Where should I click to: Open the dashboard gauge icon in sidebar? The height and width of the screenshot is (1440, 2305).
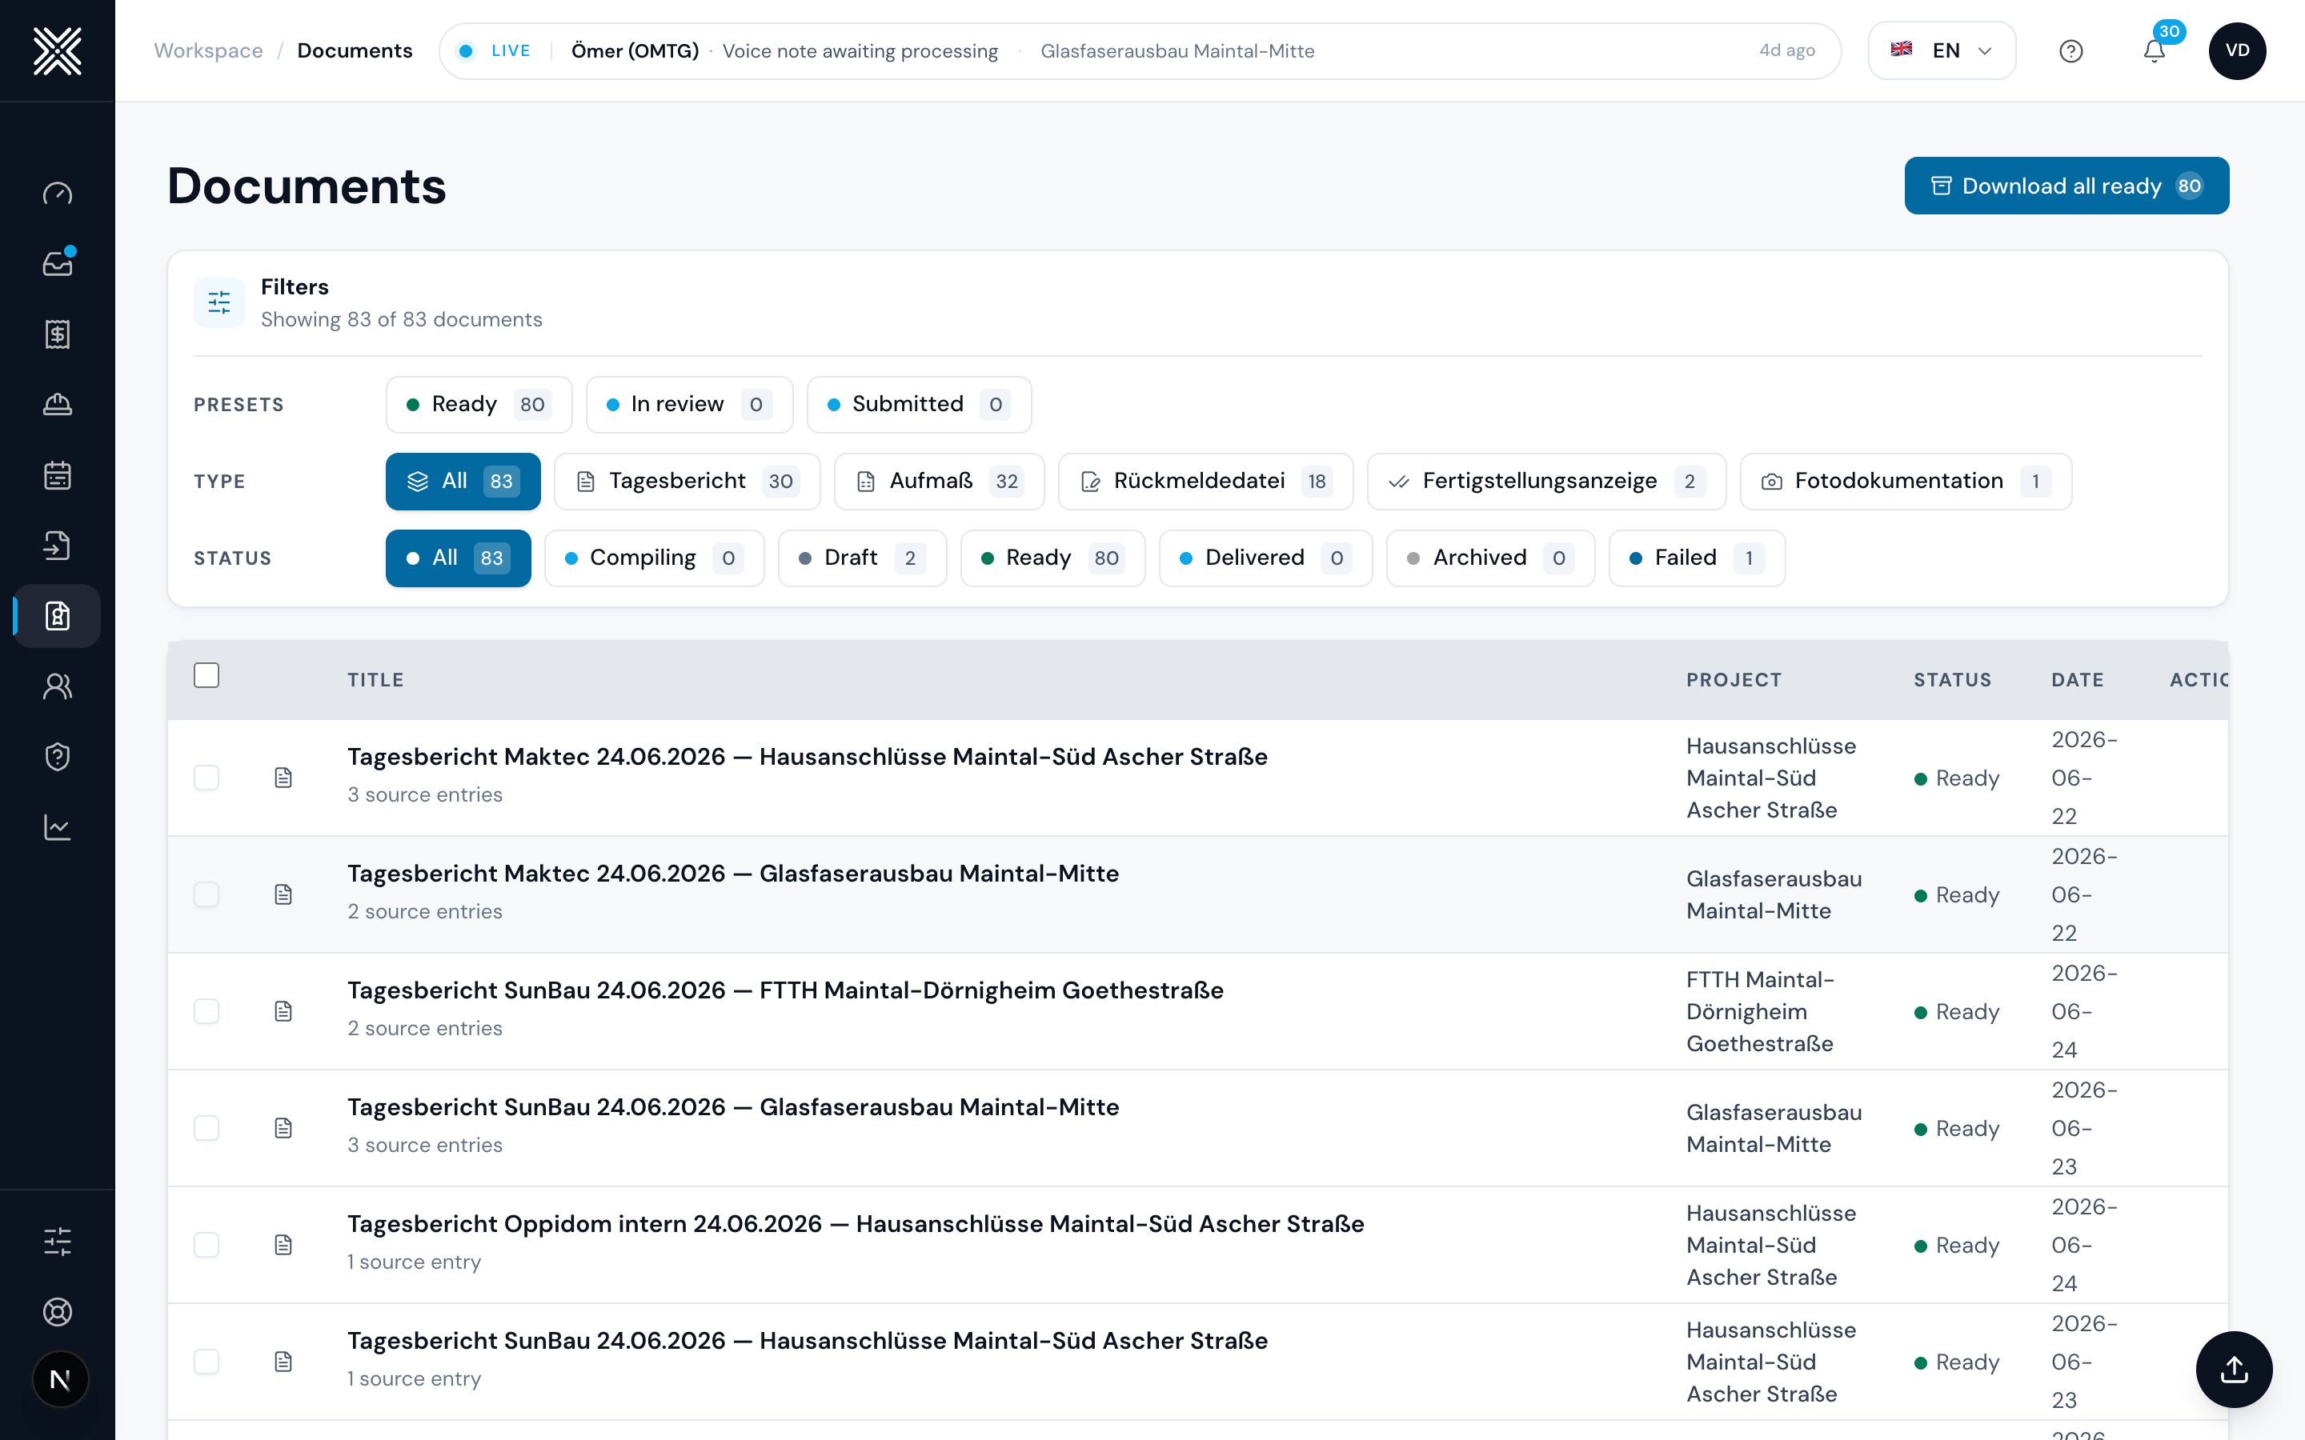coord(57,194)
